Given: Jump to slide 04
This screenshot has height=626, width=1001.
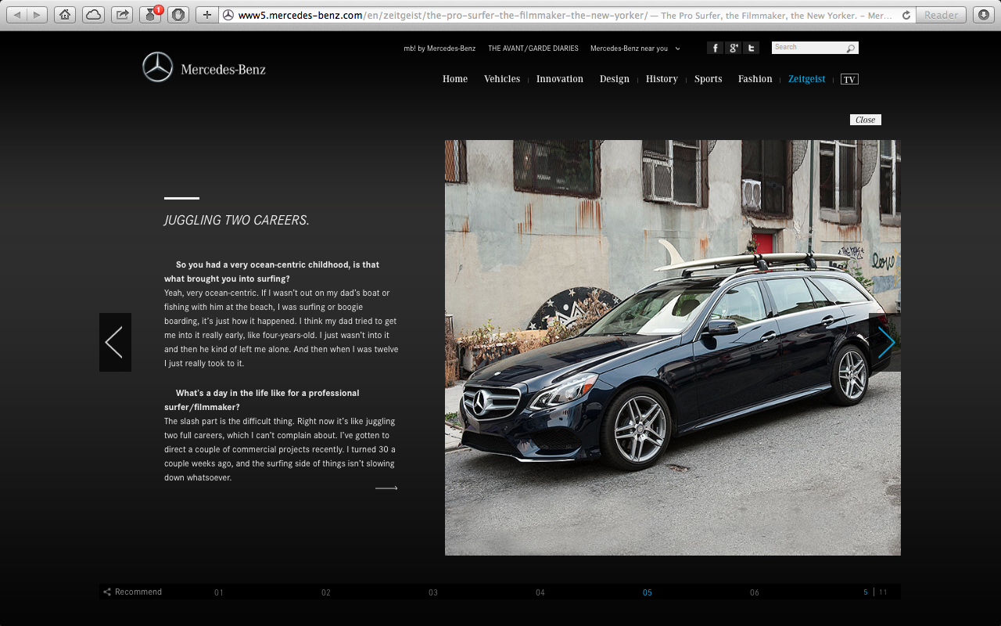Looking at the screenshot, I should [x=540, y=592].
